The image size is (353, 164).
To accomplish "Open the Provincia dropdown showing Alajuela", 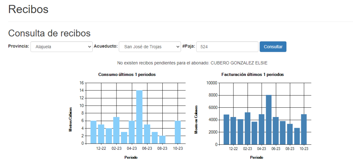I will (x=61, y=47).
